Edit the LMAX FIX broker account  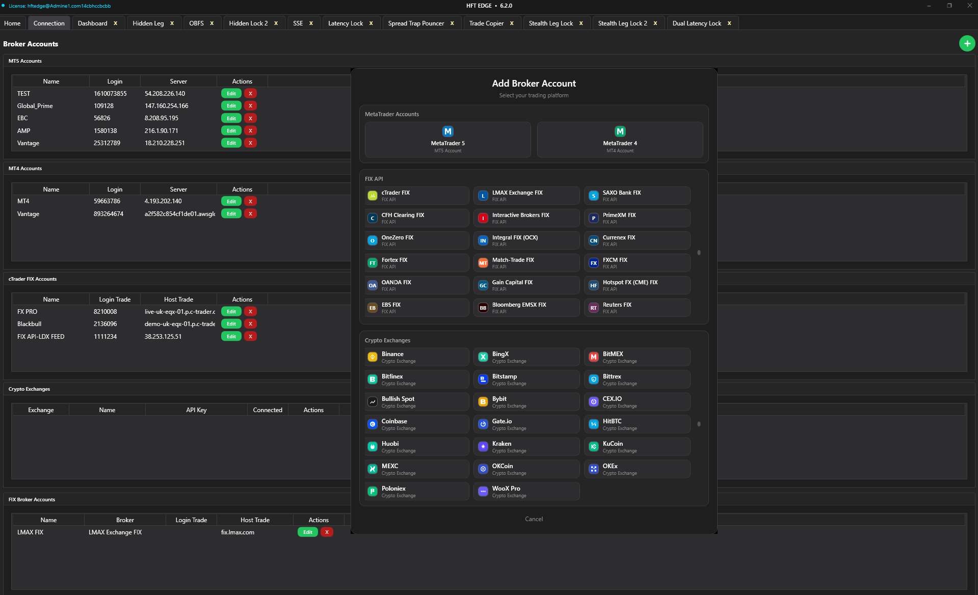pyautogui.click(x=308, y=532)
